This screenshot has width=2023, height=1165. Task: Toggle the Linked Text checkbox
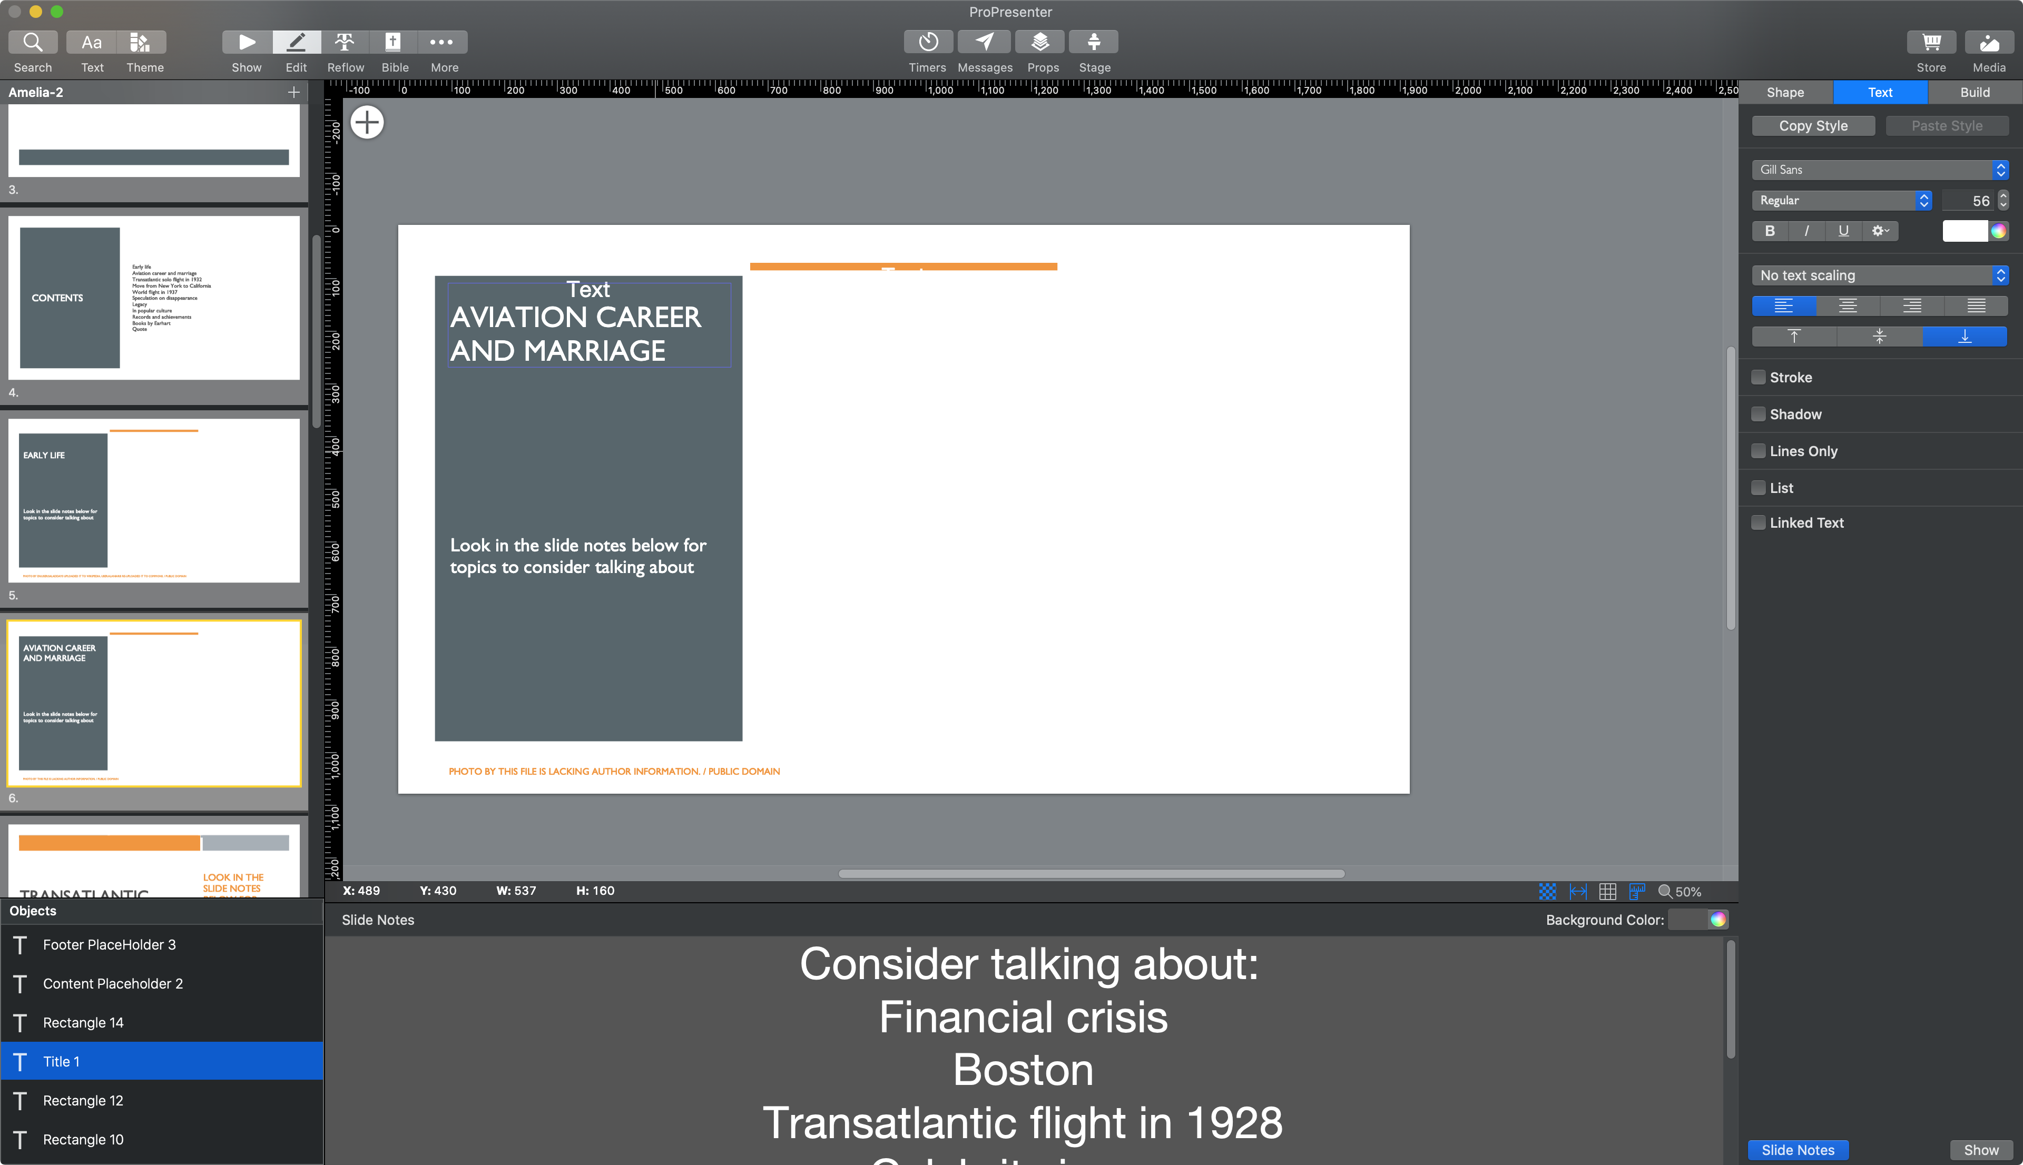(1758, 522)
